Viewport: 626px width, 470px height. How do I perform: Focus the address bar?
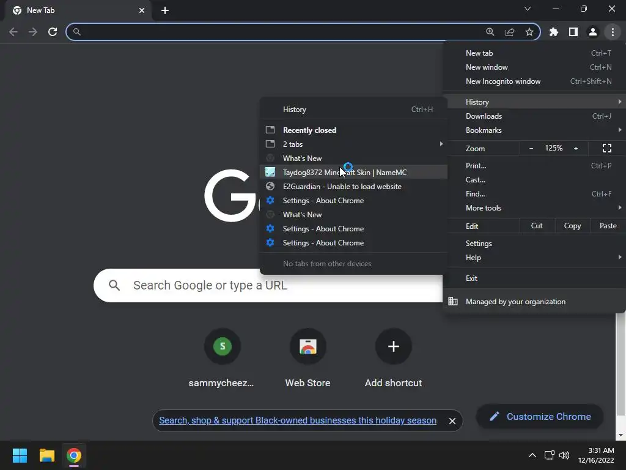point(279,32)
